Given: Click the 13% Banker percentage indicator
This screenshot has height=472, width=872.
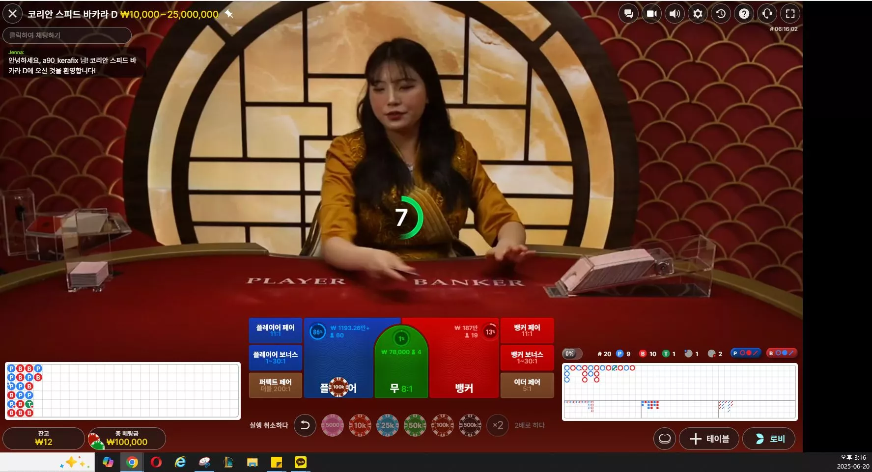Looking at the screenshot, I should click(x=490, y=332).
